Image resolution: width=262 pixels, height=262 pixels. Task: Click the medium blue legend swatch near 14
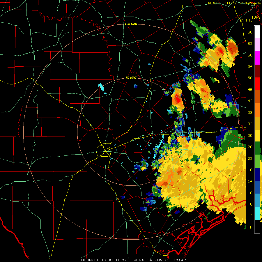[x=257, y=187]
